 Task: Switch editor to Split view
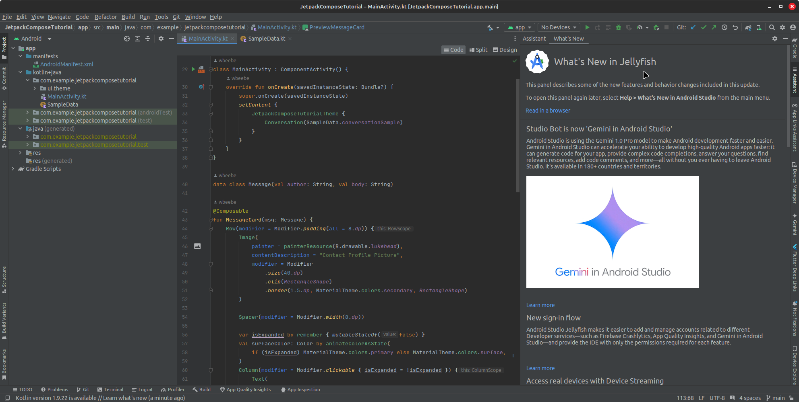coord(478,50)
